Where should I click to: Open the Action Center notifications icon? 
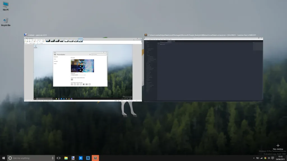click(273, 158)
